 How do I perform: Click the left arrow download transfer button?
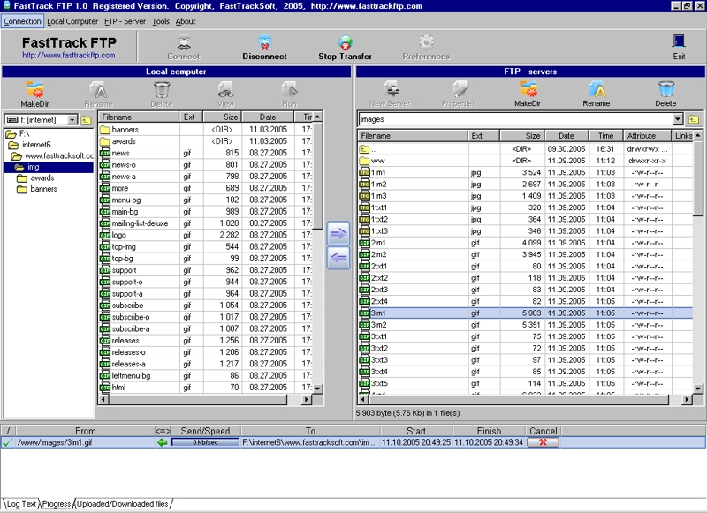point(338,258)
